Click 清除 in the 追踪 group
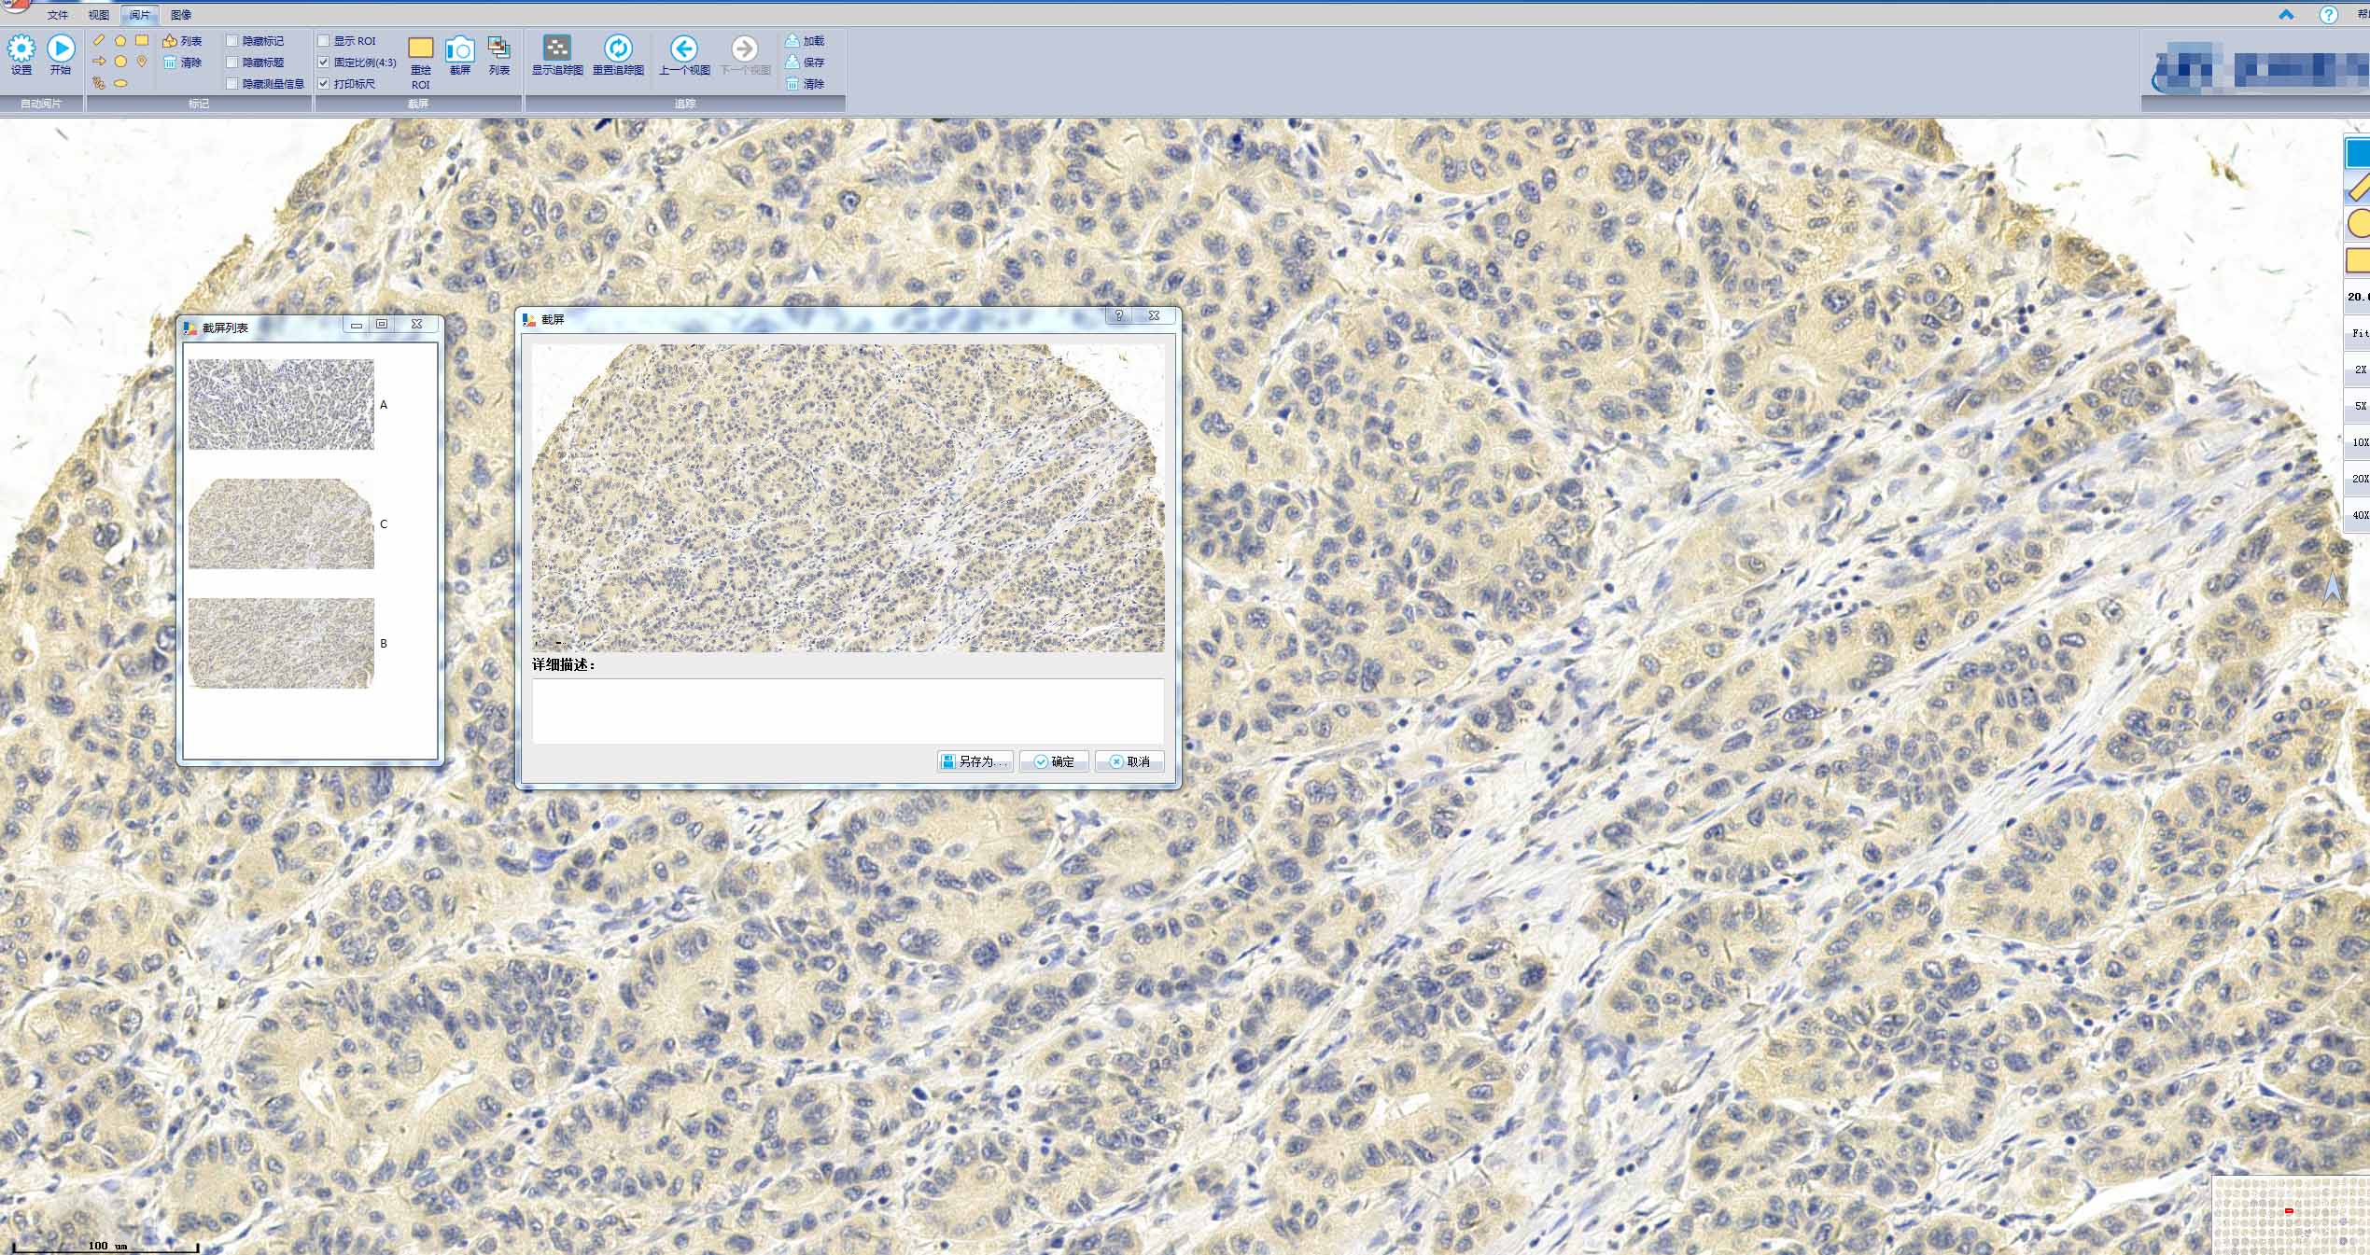 tap(805, 84)
